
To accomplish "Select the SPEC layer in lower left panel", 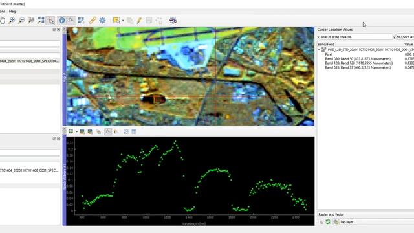I will coord(30,170).
